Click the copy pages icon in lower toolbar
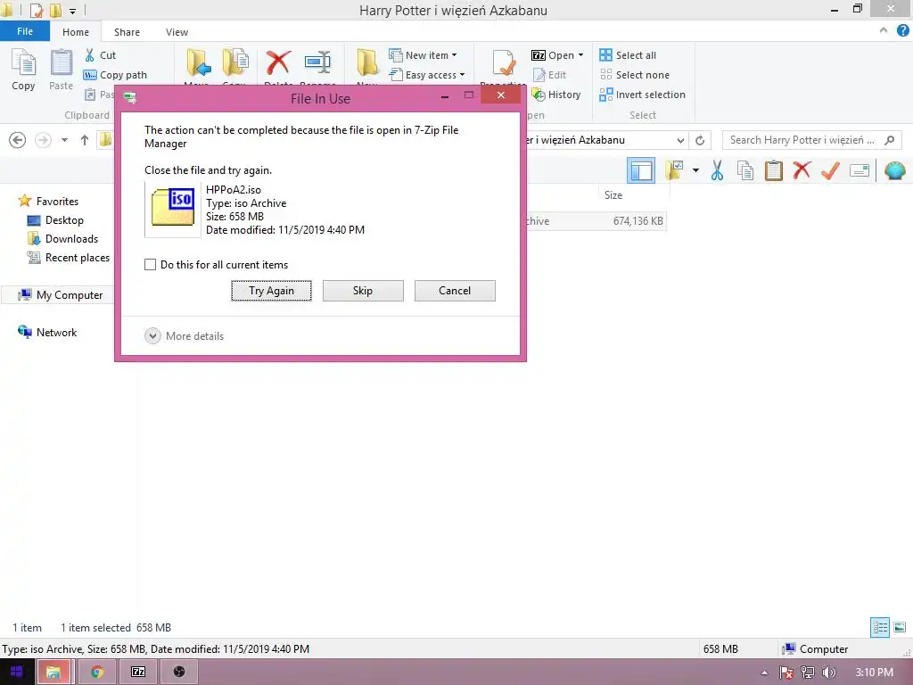Screen dimensions: 913x685 745,170
